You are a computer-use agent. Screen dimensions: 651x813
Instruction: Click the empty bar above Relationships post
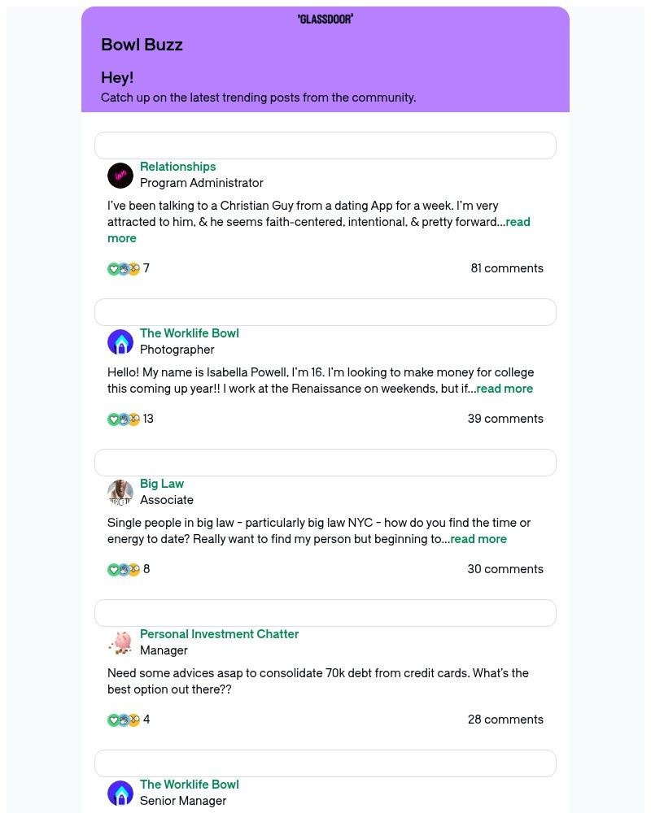325,146
